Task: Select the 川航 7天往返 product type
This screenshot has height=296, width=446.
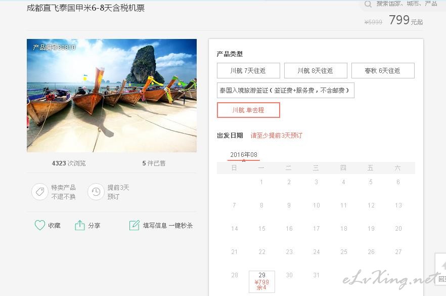Action: [x=248, y=71]
